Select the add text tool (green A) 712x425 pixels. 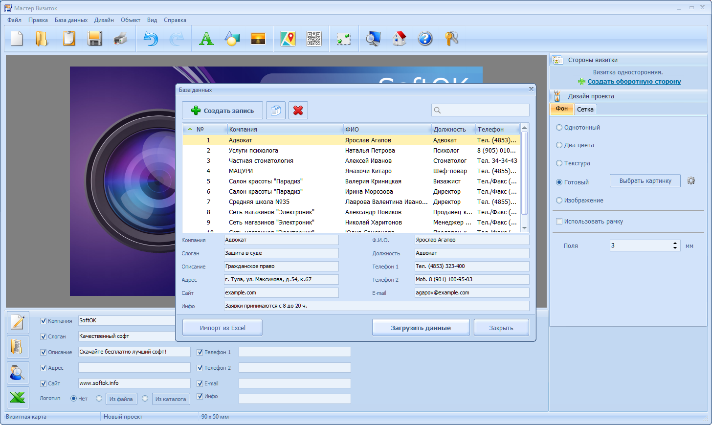[206, 39]
